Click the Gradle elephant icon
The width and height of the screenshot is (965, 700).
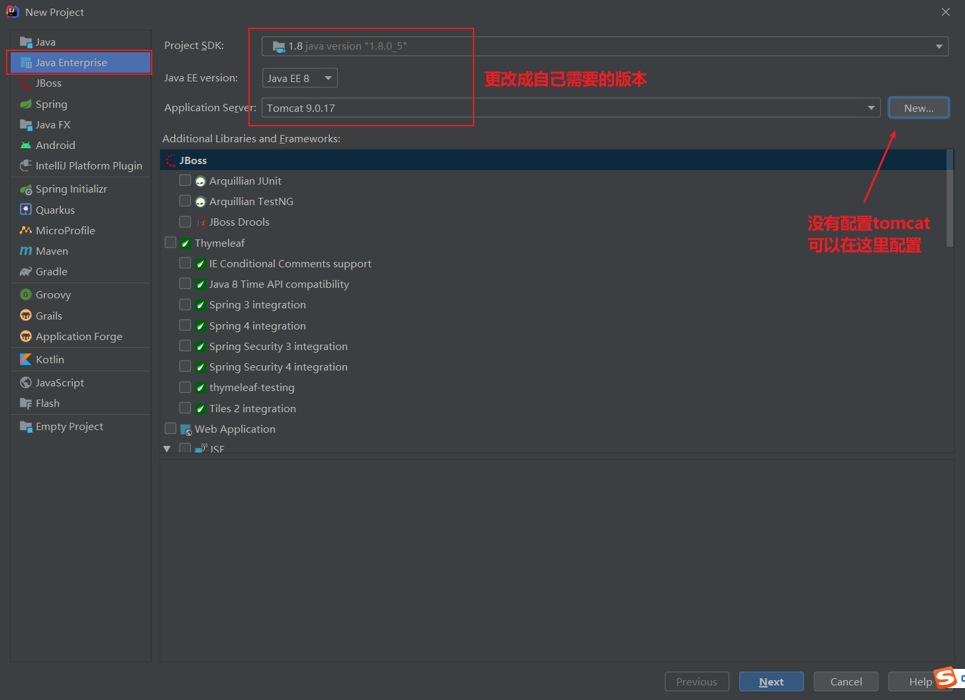click(26, 271)
